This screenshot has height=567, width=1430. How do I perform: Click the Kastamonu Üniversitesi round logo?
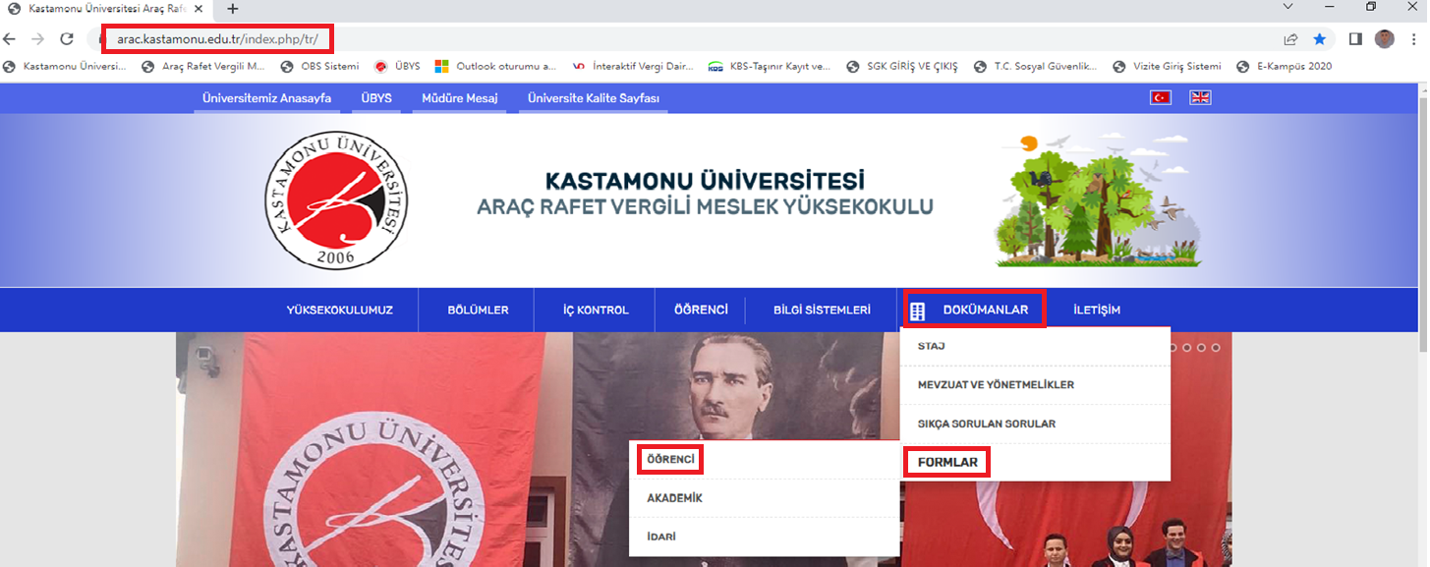click(x=337, y=202)
